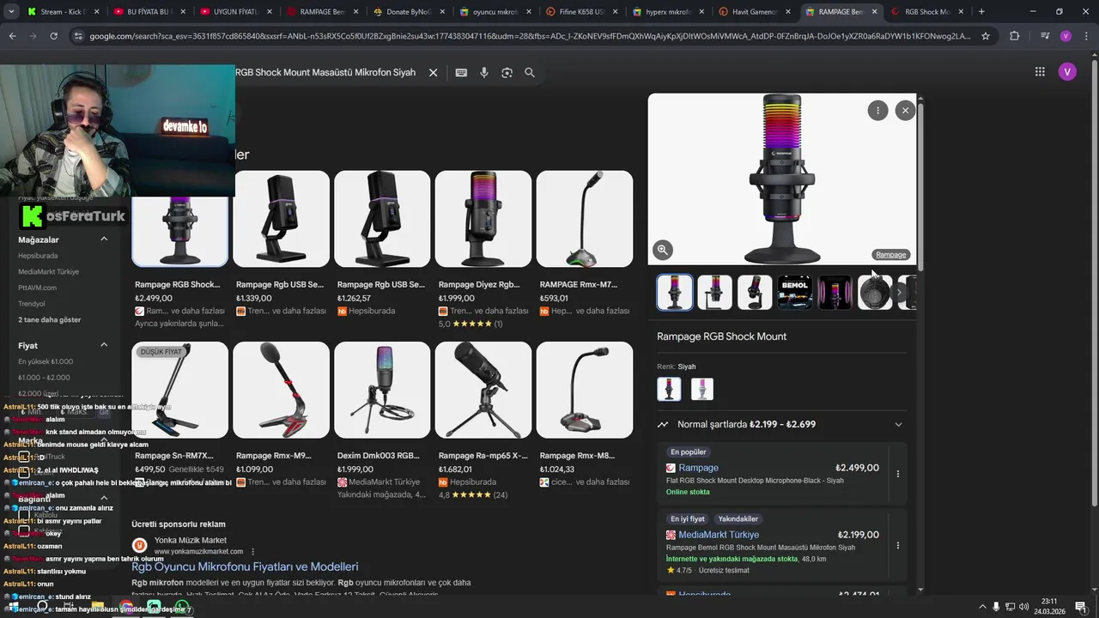The width and height of the screenshot is (1099, 618).
Task: Select the white color variant swatch
Action: tap(701, 389)
